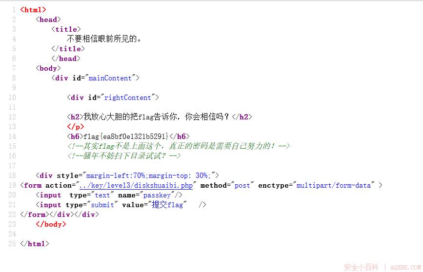
Task: Select the name value passkey
Action: 157,195
